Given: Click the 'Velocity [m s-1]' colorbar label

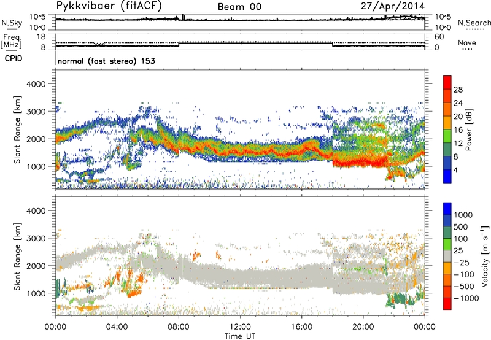Looking at the screenshot, I should coord(485,256).
